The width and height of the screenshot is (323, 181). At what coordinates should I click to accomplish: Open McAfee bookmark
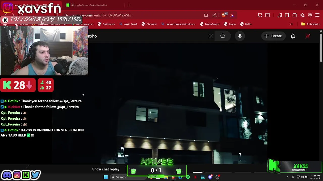(246, 24)
